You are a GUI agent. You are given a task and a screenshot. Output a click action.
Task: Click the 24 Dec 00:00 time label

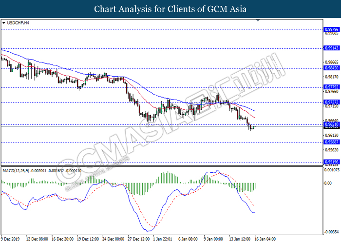(114, 239)
